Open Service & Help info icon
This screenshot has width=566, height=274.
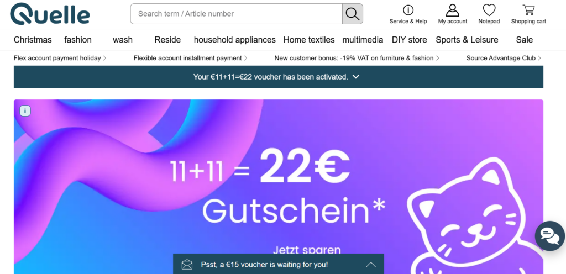click(408, 10)
